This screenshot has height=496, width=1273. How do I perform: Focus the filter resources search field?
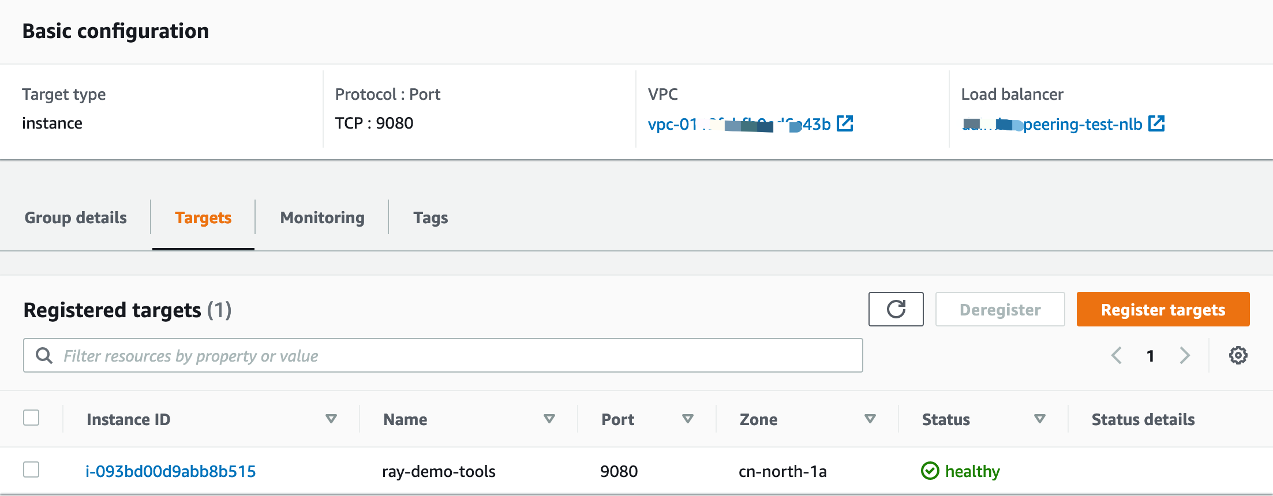pyautogui.click(x=443, y=355)
